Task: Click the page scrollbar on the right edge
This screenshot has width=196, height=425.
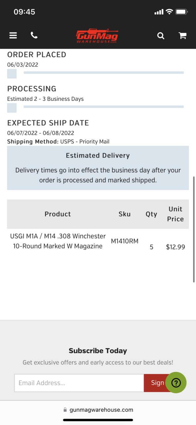Action: [194, 229]
